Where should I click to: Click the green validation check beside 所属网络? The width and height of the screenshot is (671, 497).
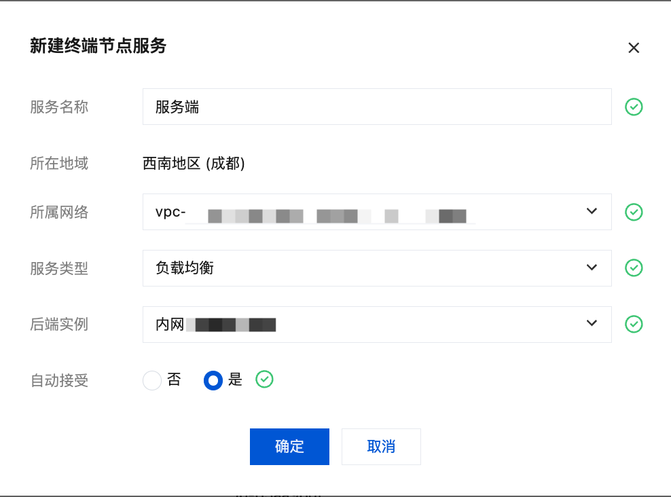(x=634, y=212)
